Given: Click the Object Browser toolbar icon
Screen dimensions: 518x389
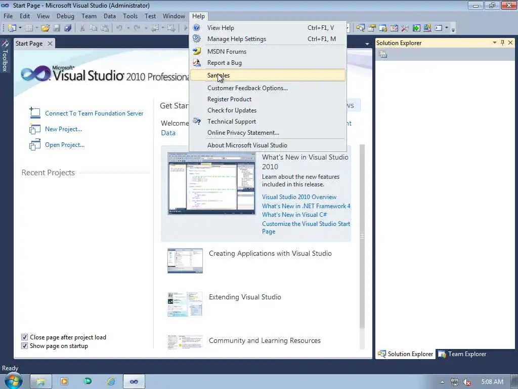Looking at the screenshot, I should click(394, 28).
